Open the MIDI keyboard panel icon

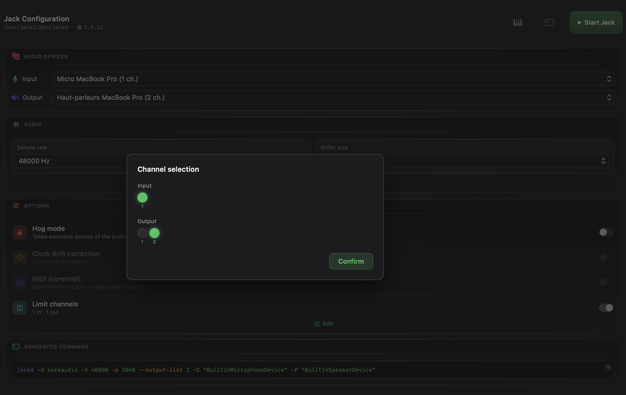click(517, 22)
